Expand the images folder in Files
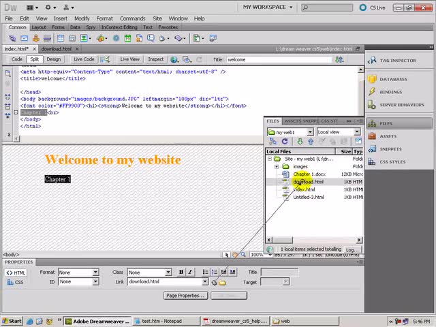436x327 pixels. pyautogui.click(x=277, y=166)
